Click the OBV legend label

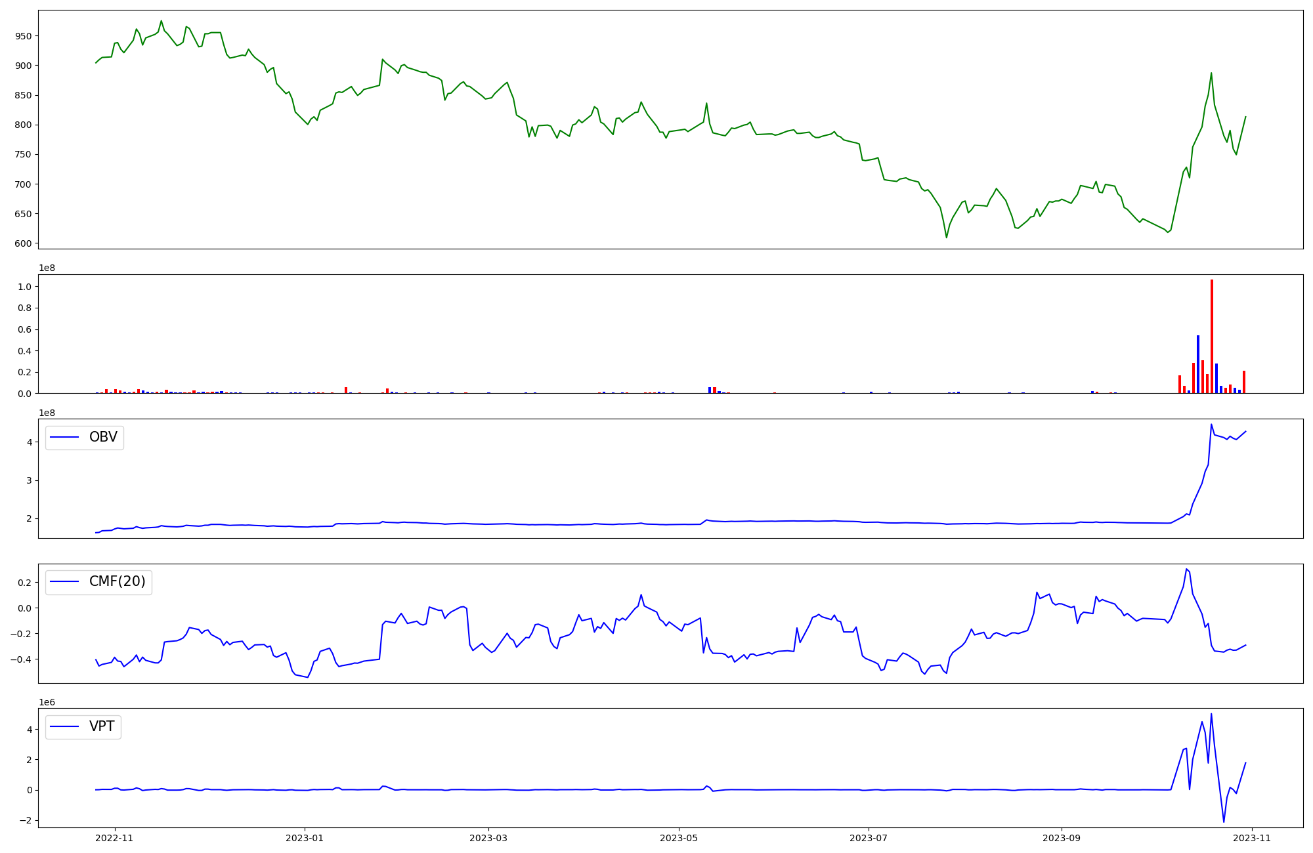[x=103, y=437]
